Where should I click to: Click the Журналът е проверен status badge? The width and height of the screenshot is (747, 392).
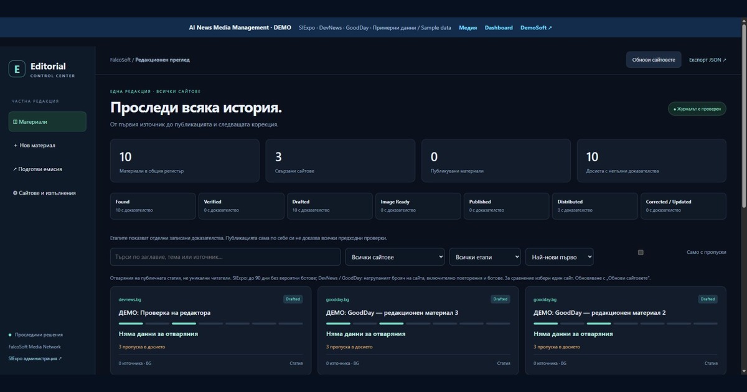pos(697,109)
